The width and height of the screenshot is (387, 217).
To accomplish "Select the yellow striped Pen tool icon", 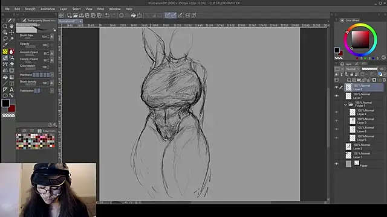I will point(5,52).
